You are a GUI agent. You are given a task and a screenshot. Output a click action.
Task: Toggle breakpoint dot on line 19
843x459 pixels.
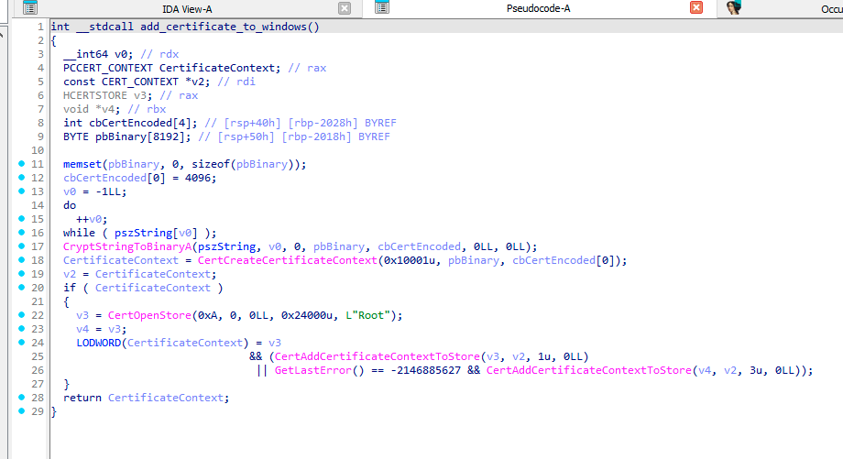[x=21, y=273]
